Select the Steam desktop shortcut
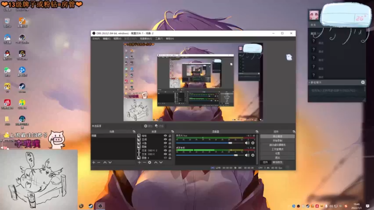Screen dimensions: 374x210 click(x=22, y=88)
